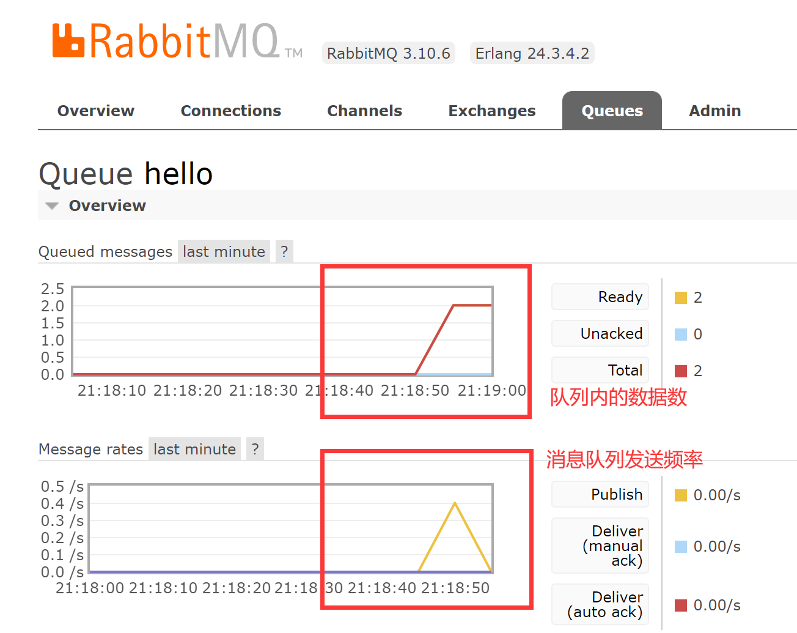Open help for Queued messages
Screen dimensions: 797x633
[x=284, y=251]
